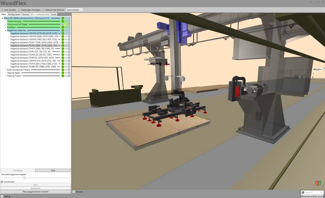
Task: Click green circle of top Wand FW 006 row
Action: pos(63,18)
